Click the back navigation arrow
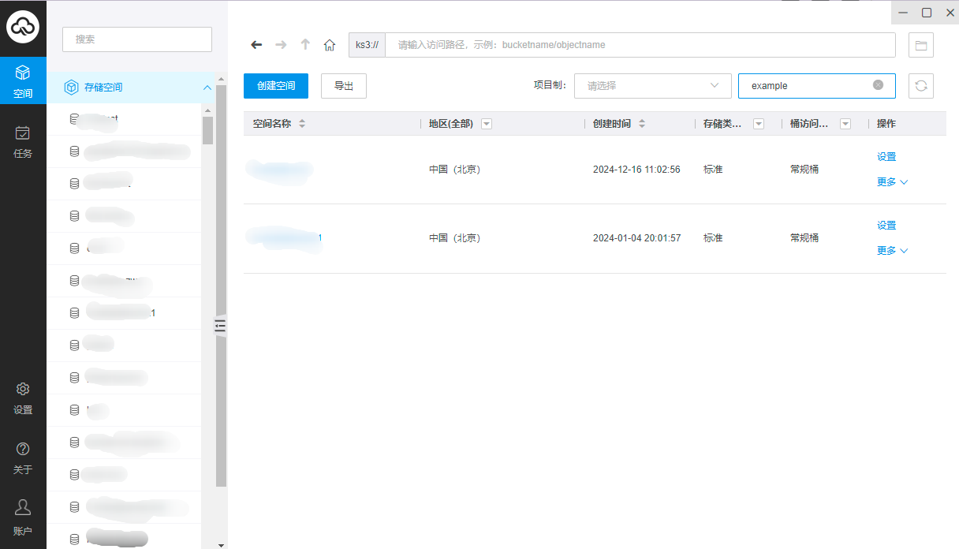Viewport: 959px width, 549px height. (x=256, y=45)
